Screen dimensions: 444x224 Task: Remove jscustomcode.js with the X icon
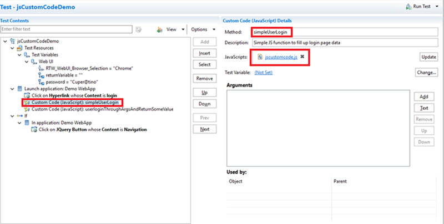click(x=302, y=57)
